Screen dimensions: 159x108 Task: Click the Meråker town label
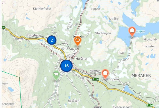pos(81,59)
